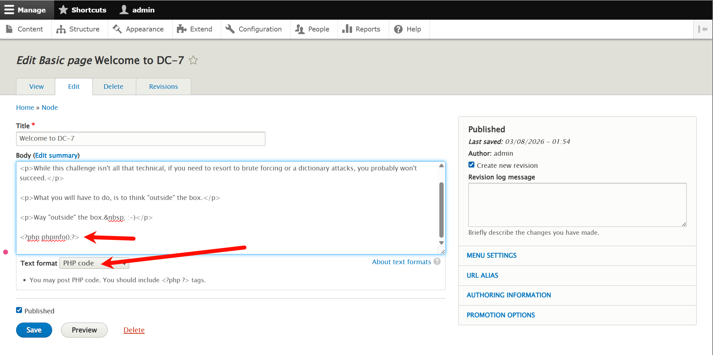
Task: Expand the URL Alias section
Action: pos(482,275)
